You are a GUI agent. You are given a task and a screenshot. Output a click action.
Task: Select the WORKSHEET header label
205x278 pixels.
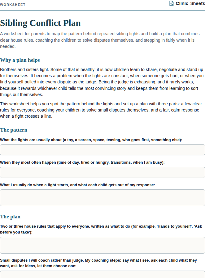13,5
